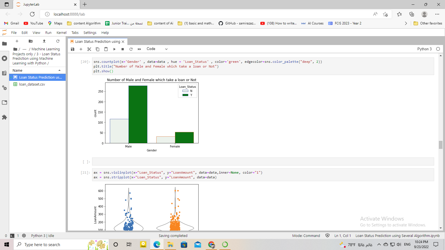Open the running kernels panel icon
Image resolution: width=445 pixels, height=250 pixels.
(x=4, y=58)
